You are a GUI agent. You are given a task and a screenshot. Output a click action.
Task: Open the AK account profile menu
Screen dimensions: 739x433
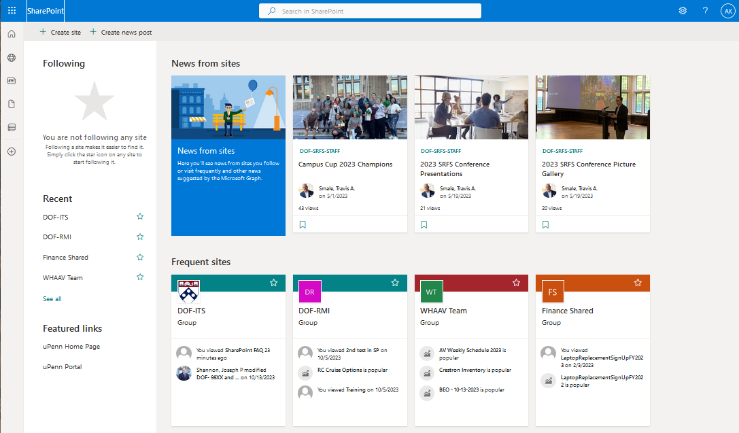[x=728, y=11]
